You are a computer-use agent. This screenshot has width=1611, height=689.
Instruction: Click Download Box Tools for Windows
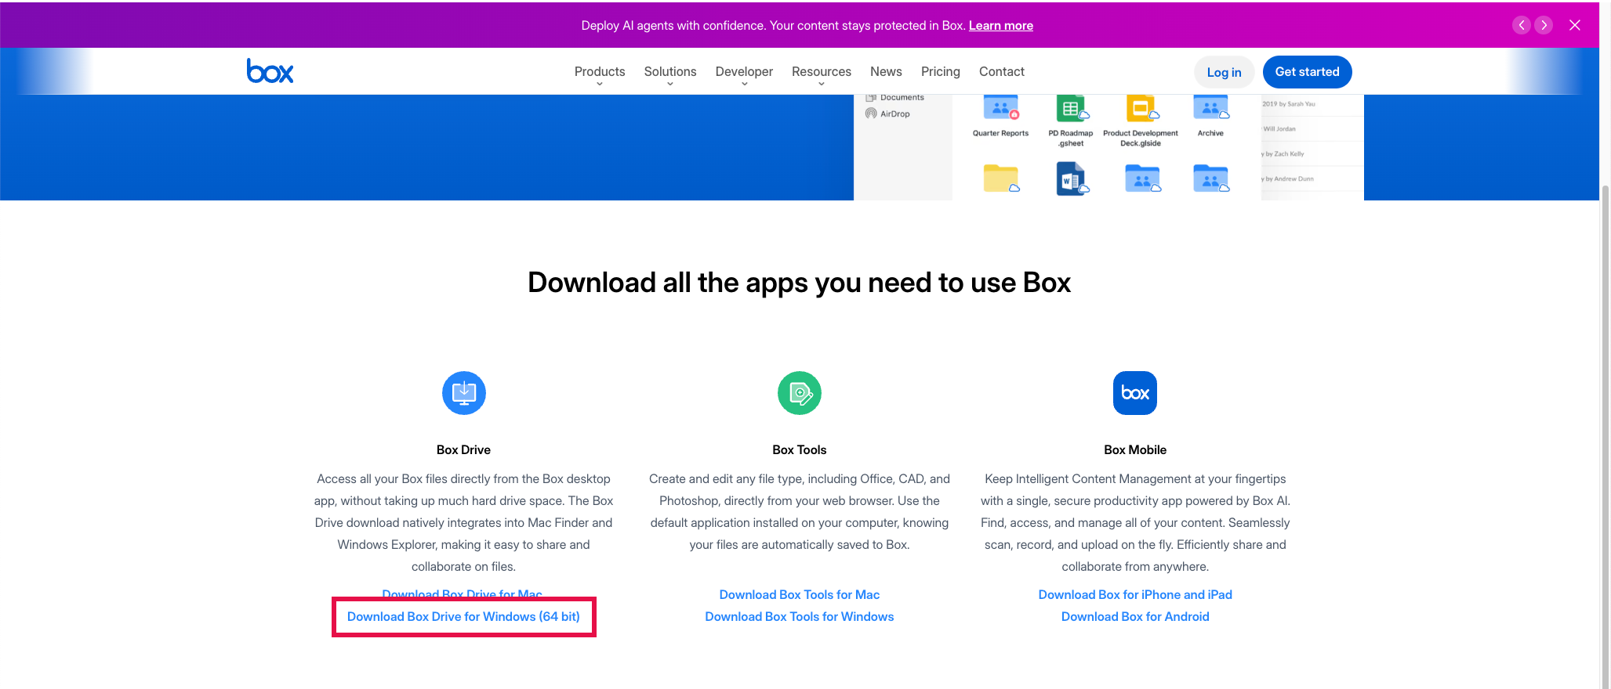(x=800, y=617)
